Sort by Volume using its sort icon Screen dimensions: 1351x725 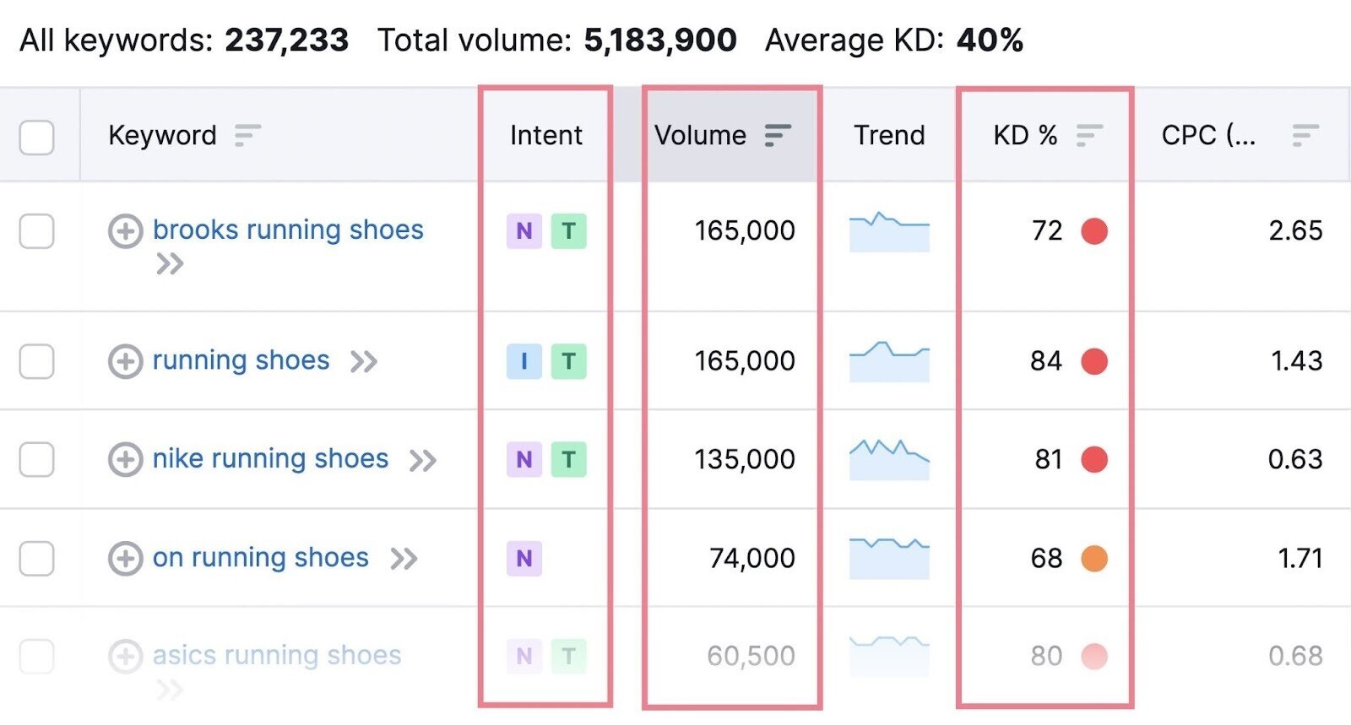tap(778, 135)
